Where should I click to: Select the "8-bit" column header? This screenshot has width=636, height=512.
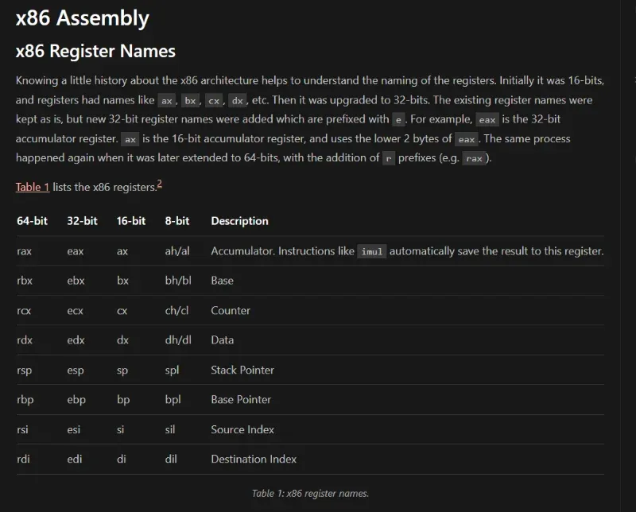(x=177, y=221)
